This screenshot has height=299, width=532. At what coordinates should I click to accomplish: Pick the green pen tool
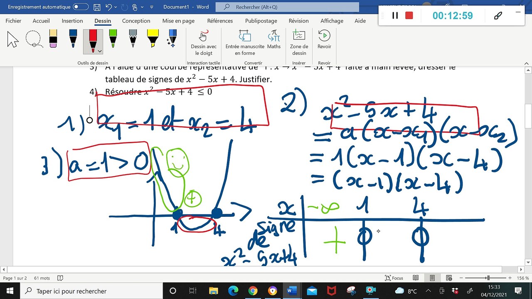pyautogui.click(x=113, y=39)
